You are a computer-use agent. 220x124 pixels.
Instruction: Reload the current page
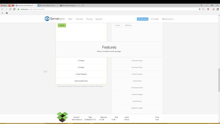pos(10,9)
